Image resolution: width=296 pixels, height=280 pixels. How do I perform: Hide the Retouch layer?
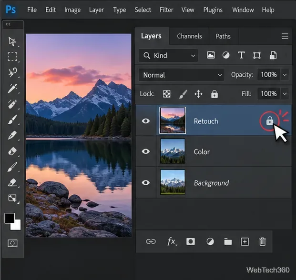(146, 121)
